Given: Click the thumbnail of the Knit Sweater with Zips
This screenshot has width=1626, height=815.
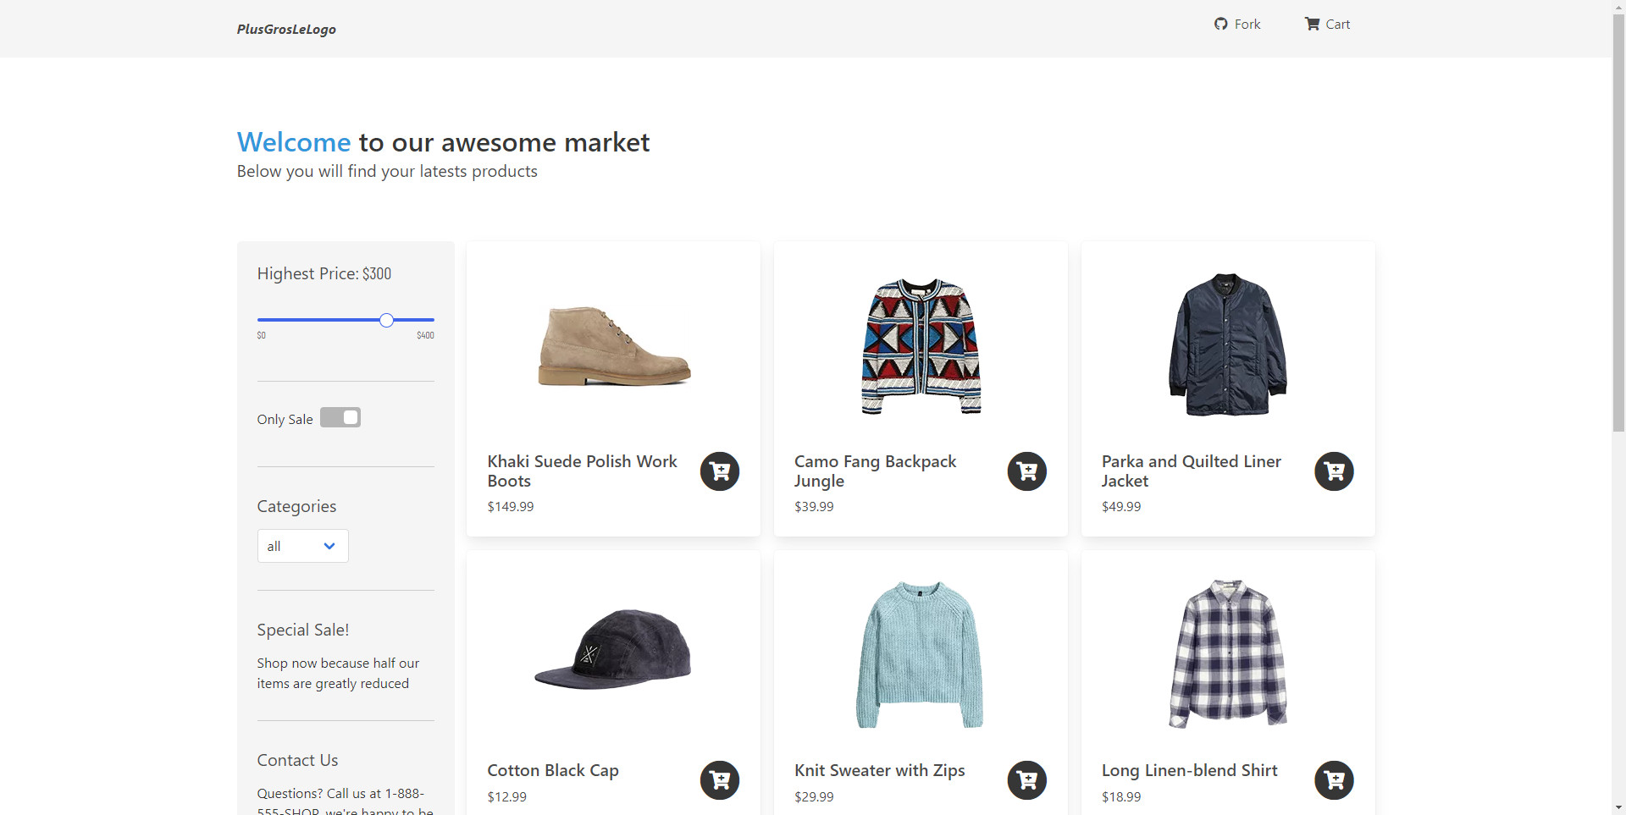Looking at the screenshot, I should click(920, 652).
